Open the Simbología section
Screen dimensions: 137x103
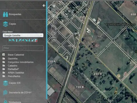[12, 102]
